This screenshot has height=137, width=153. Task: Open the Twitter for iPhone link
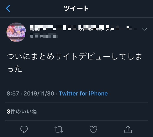coord(83,93)
